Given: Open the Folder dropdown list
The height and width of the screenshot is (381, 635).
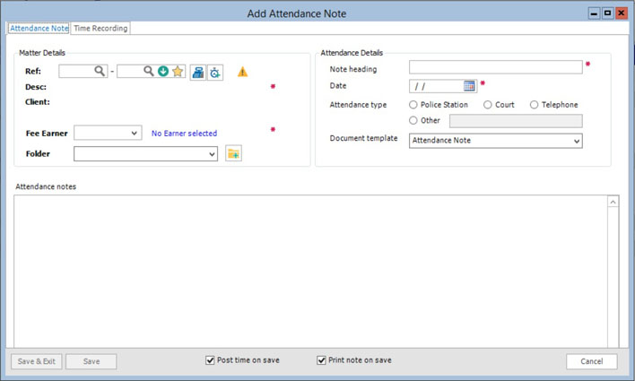Looking at the screenshot, I should point(212,154).
